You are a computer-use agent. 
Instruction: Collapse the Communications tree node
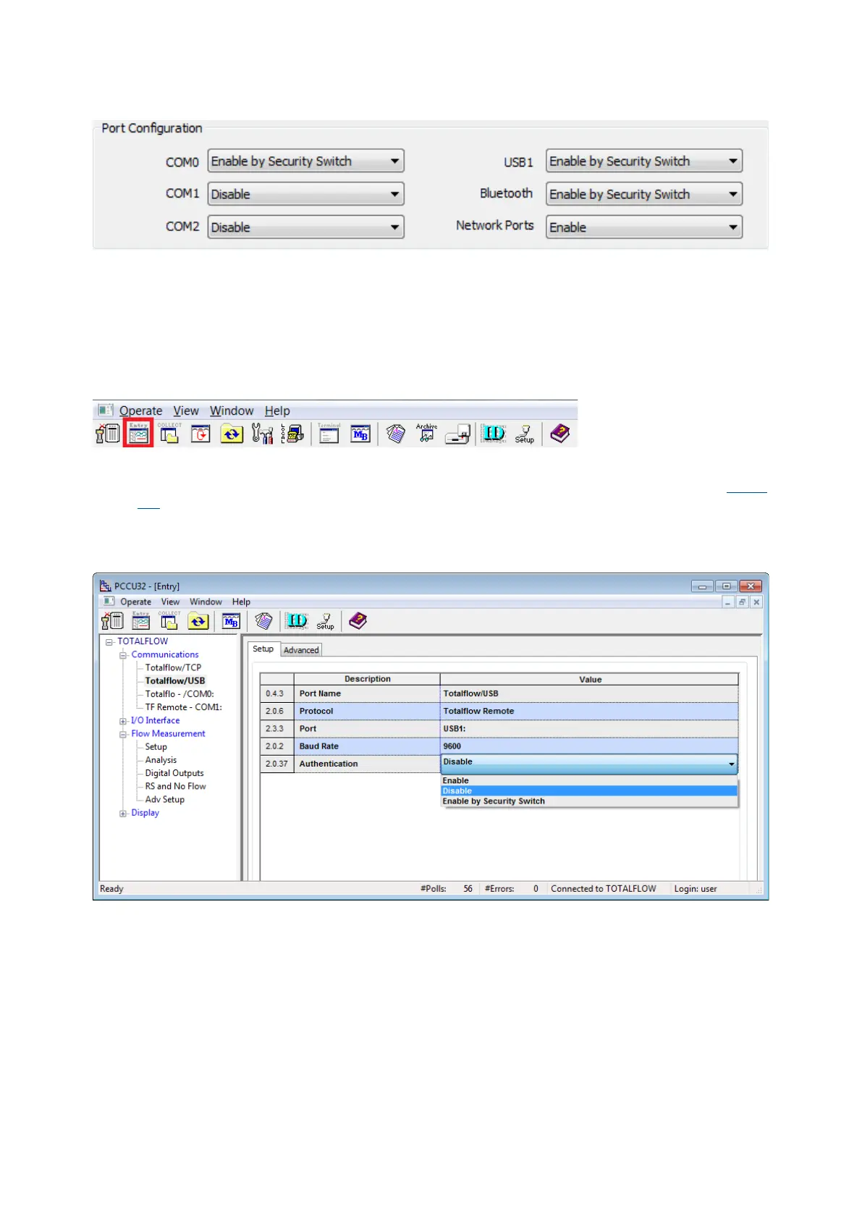pyautogui.click(x=123, y=655)
